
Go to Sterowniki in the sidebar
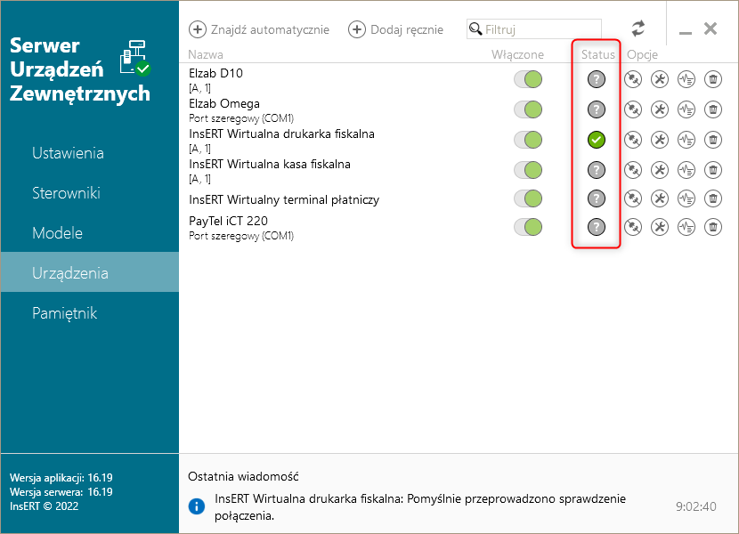pyautogui.click(x=90, y=193)
